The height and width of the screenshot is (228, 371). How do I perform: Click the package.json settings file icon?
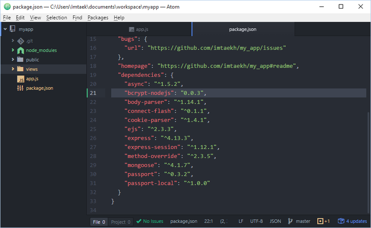point(21,88)
